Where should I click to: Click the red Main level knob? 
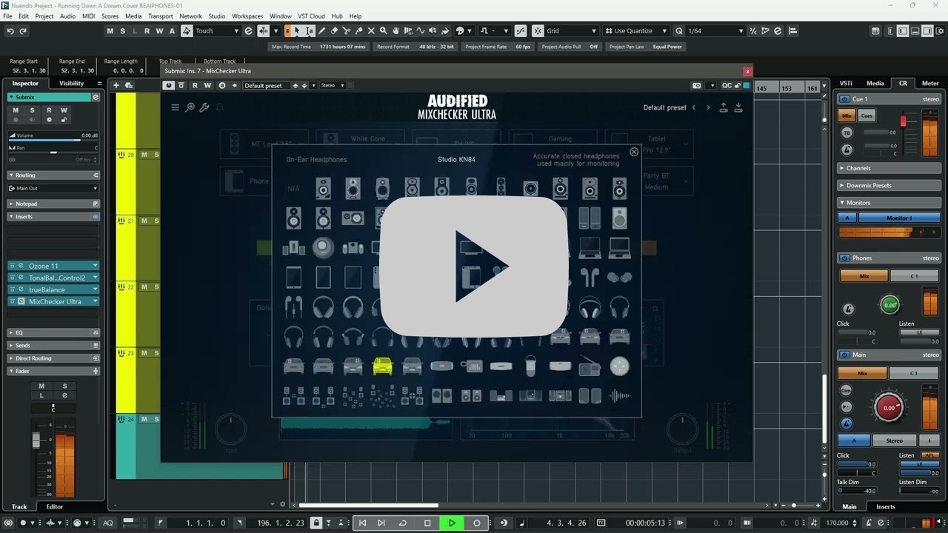tap(889, 407)
